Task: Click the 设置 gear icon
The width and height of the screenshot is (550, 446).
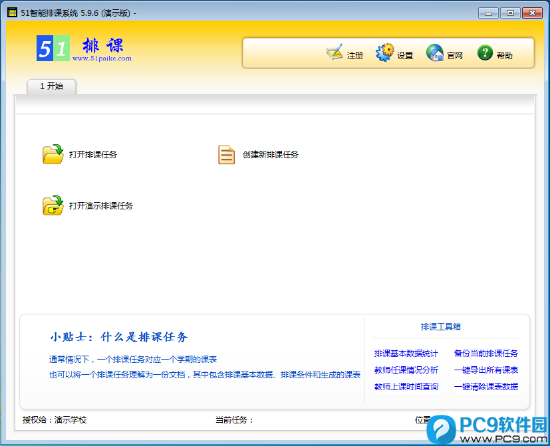Action: [384, 53]
